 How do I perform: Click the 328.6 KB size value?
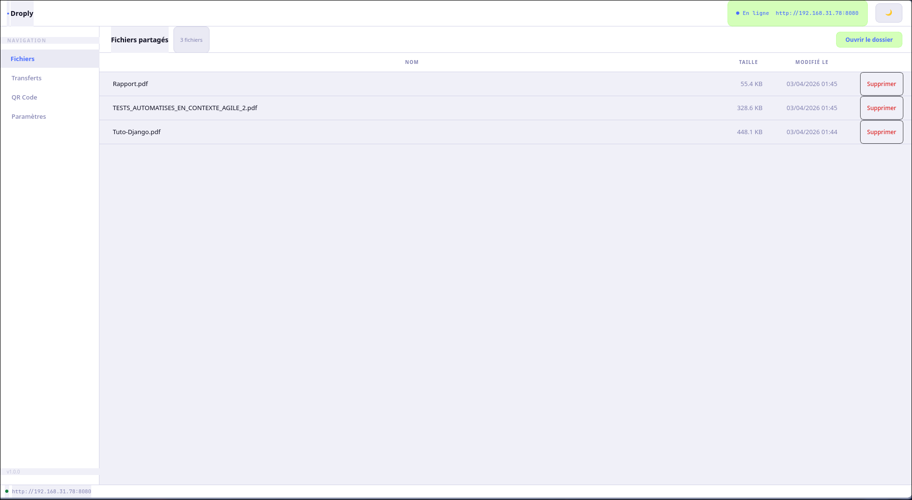pos(750,108)
